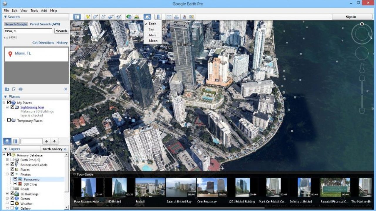The image size is (376, 211).
Task: Move item up with the up arrow
Action: click(x=46, y=141)
